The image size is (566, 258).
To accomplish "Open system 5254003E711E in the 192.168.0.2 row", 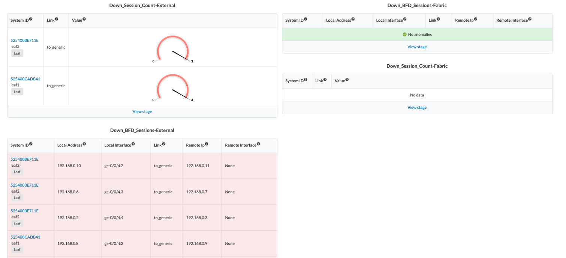I will click(24, 211).
